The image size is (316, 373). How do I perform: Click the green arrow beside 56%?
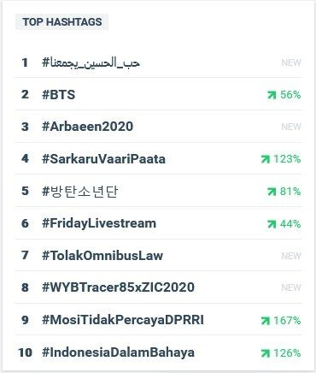coord(272,95)
